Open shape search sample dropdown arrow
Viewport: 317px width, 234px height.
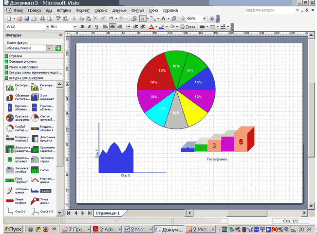49,48
